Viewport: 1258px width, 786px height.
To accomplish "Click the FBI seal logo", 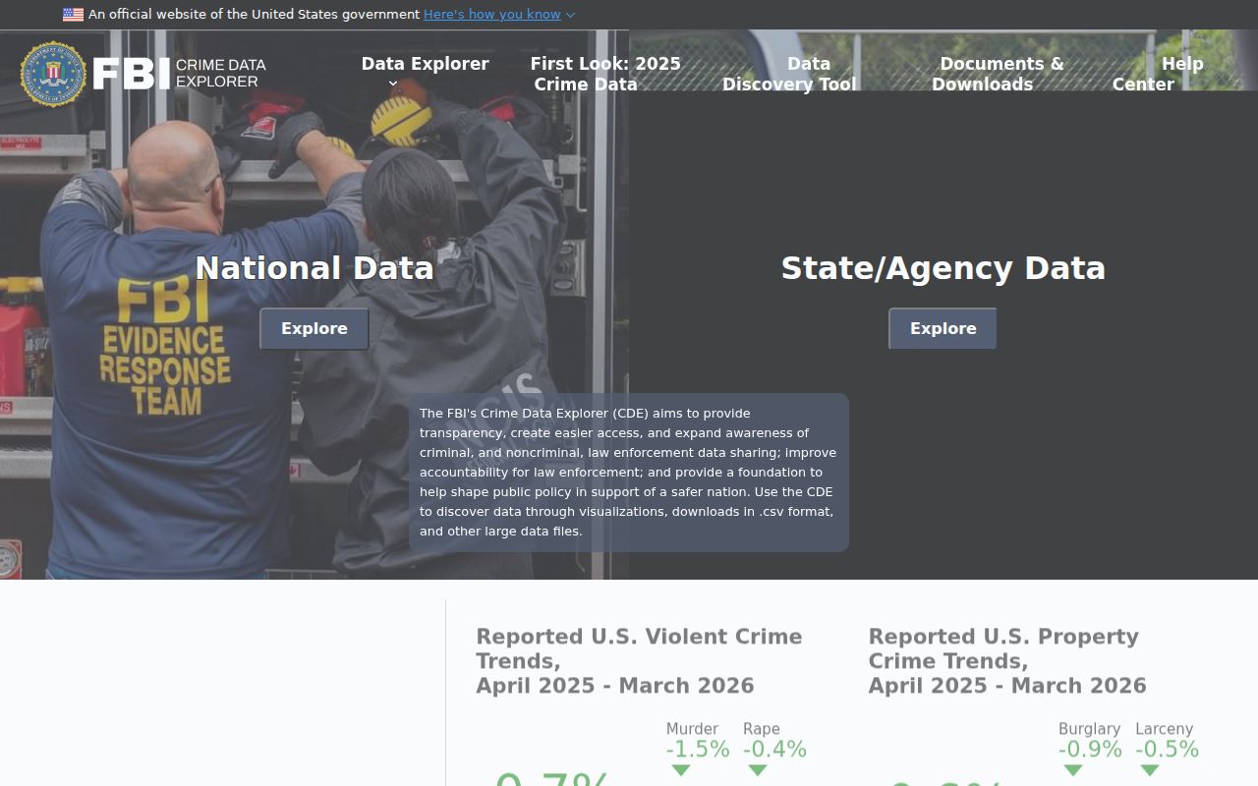I will click(53, 74).
